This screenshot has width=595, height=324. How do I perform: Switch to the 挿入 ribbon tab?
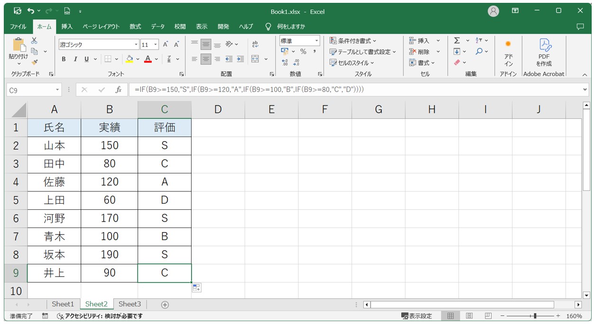(67, 27)
